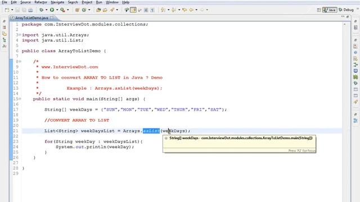Open the Search menu
Viewport: 360px width, 202px height.
point(73,2)
